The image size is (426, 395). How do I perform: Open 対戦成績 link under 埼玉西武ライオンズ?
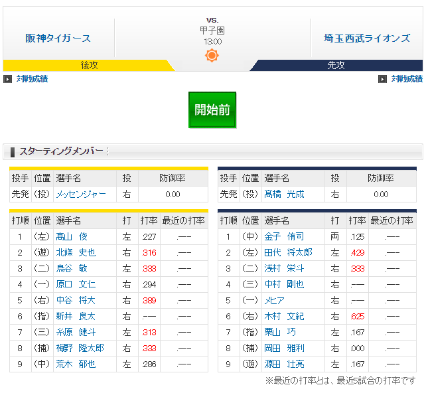pyautogui.click(x=407, y=79)
